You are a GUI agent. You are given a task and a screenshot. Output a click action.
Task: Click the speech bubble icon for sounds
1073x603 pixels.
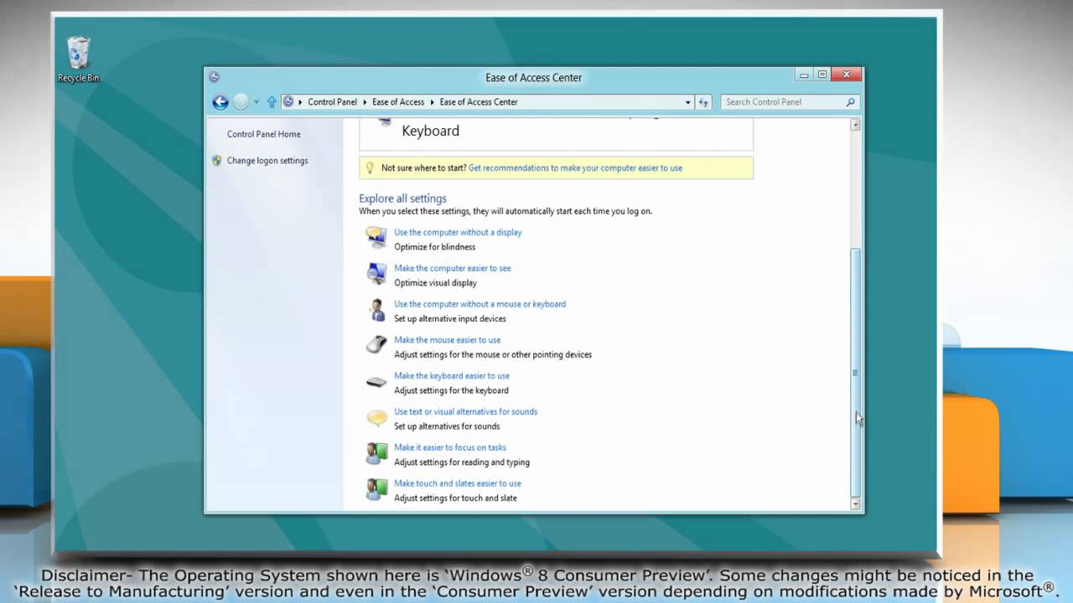pos(377,417)
